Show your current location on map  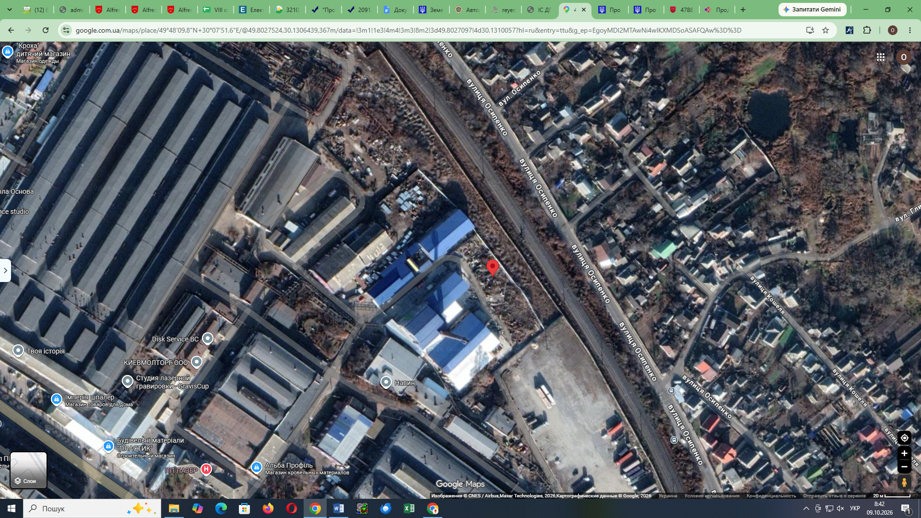904,438
